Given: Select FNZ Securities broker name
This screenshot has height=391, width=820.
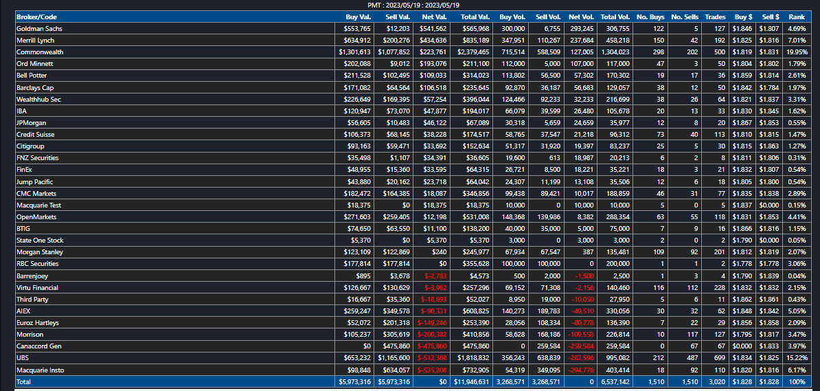Looking at the screenshot, I should pos(38,158).
